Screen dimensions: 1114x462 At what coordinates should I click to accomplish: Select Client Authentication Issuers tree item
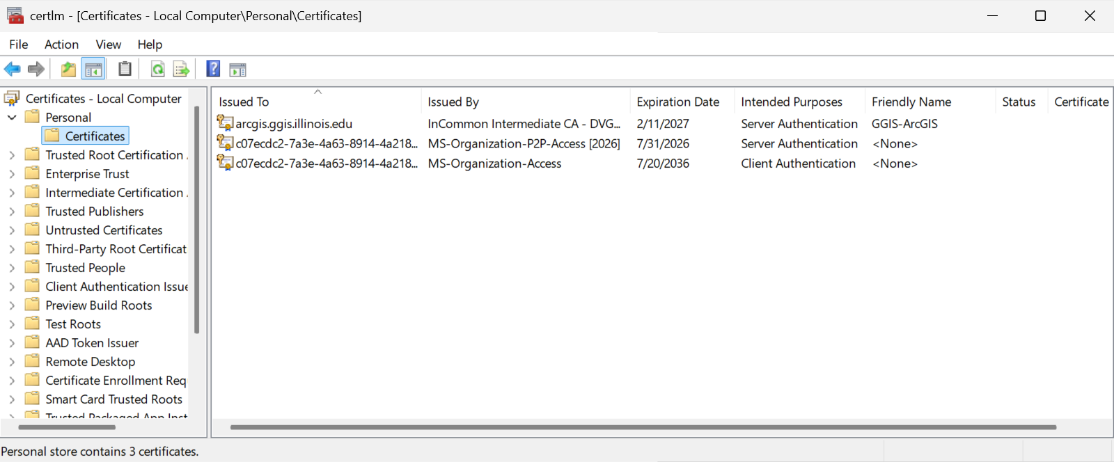[116, 286]
